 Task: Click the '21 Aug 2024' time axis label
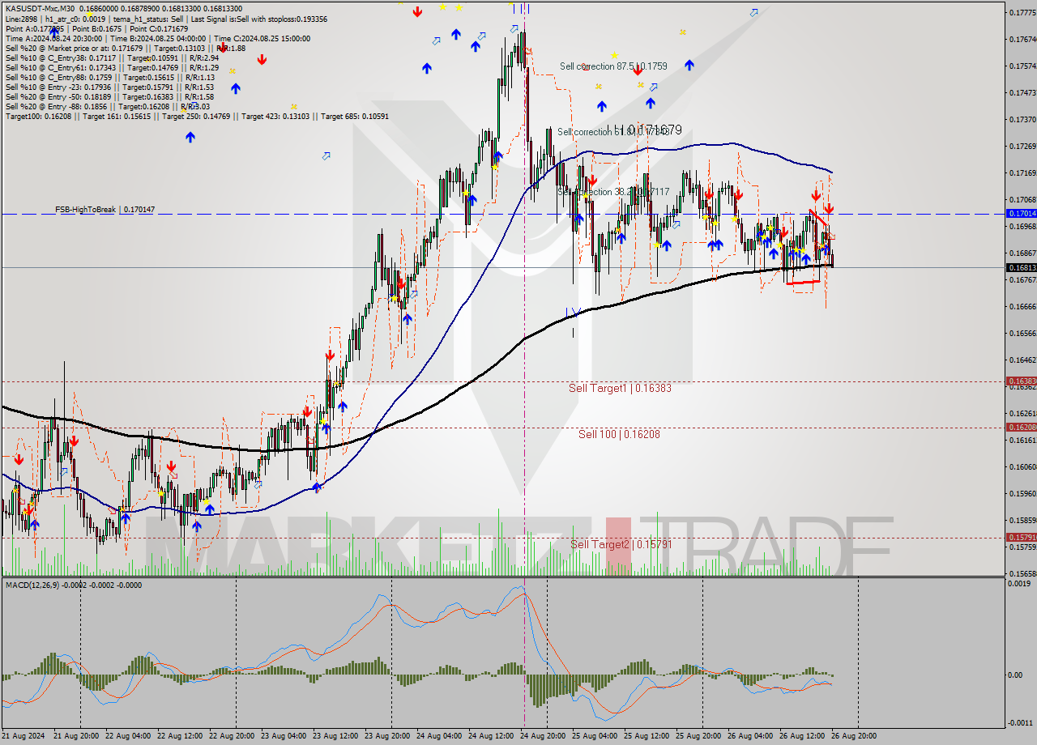tap(23, 736)
